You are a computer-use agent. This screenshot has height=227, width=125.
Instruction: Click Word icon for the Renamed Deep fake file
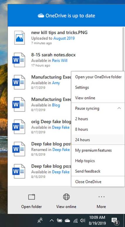click(x=19, y=149)
